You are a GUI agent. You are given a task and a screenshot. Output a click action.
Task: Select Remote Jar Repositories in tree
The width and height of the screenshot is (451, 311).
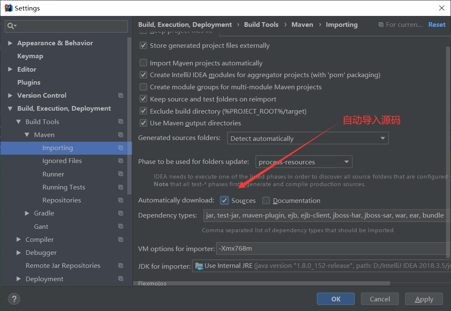pyautogui.click(x=63, y=266)
